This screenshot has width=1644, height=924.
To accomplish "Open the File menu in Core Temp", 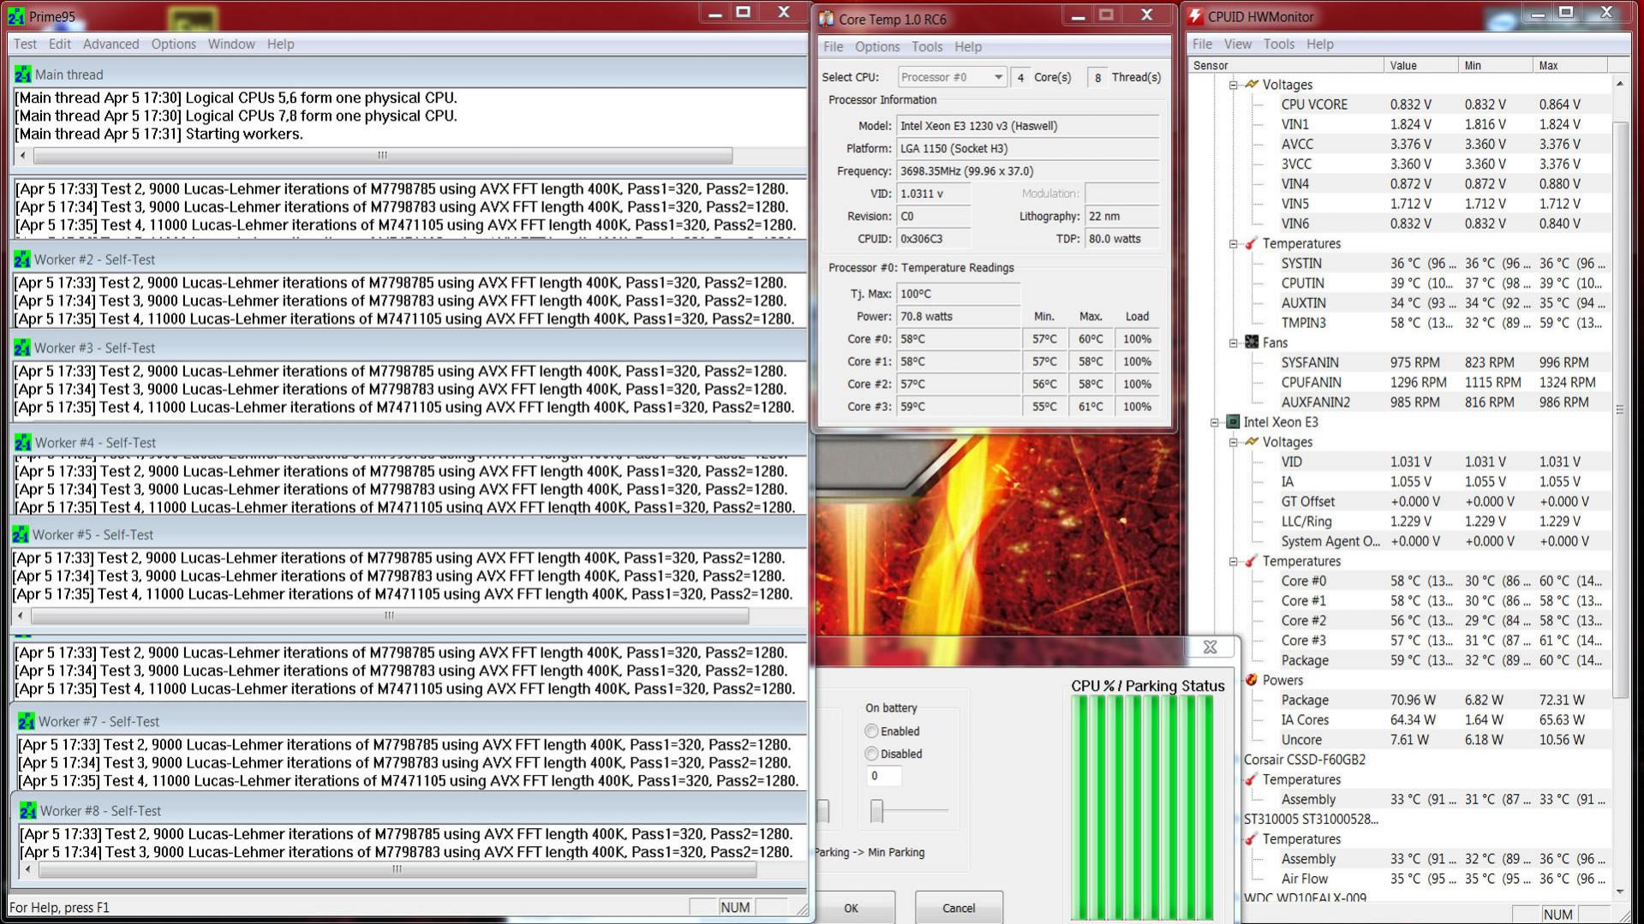I will pos(833,47).
